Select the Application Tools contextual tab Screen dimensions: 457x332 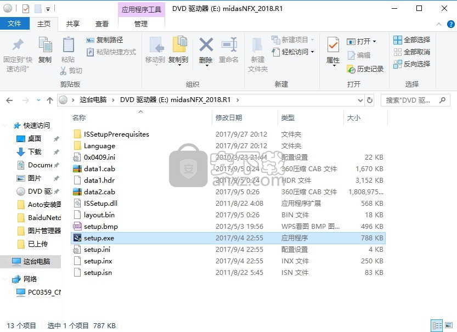(x=142, y=9)
